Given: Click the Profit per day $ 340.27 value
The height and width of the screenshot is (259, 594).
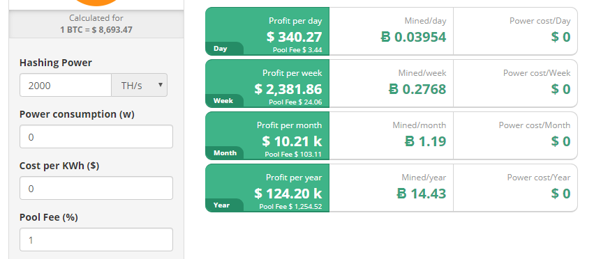Looking at the screenshot, I should [x=295, y=37].
